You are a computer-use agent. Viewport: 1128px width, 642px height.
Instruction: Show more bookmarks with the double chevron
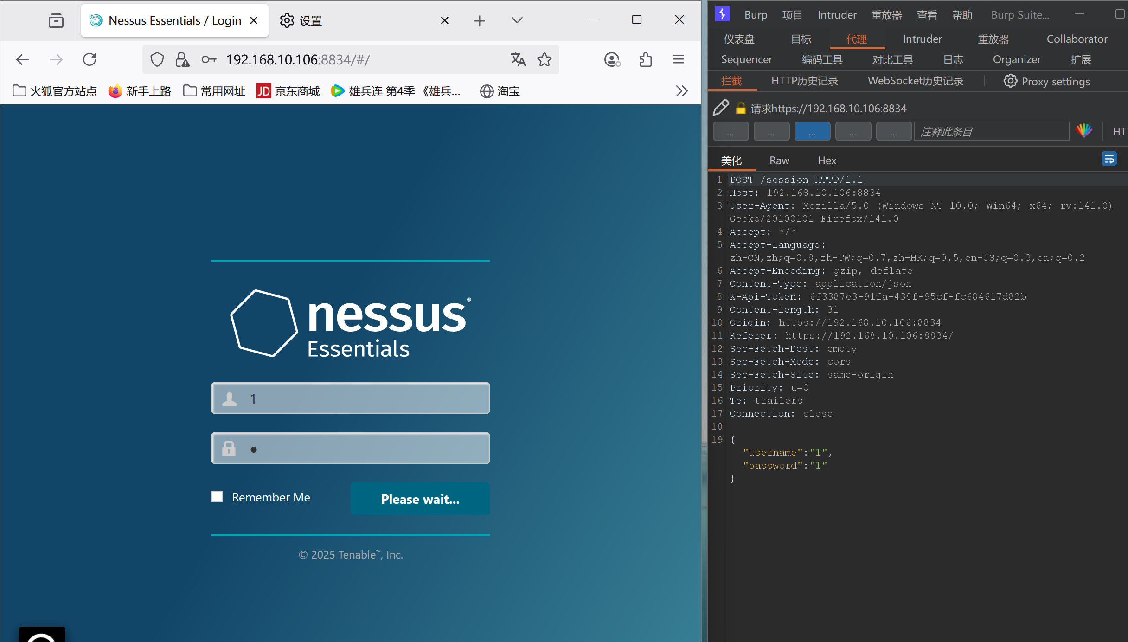(x=681, y=91)
